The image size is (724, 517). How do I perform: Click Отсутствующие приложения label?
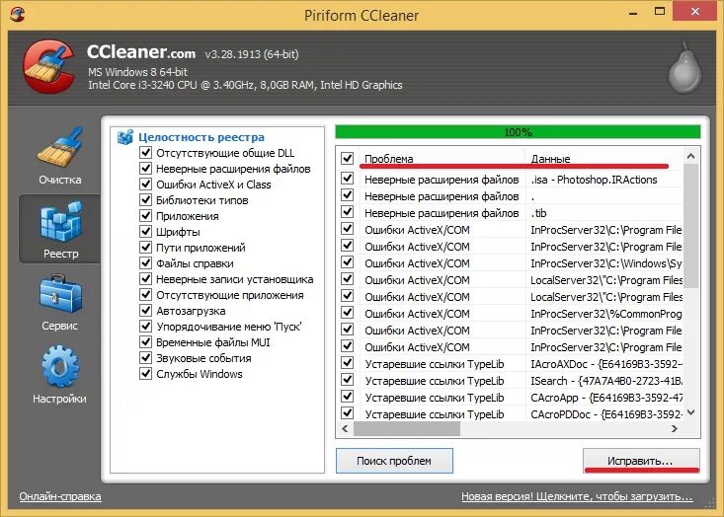[230, 295]
